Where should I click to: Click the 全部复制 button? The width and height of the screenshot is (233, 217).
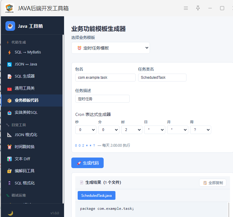pyautogui.click(x=213, y=183)
